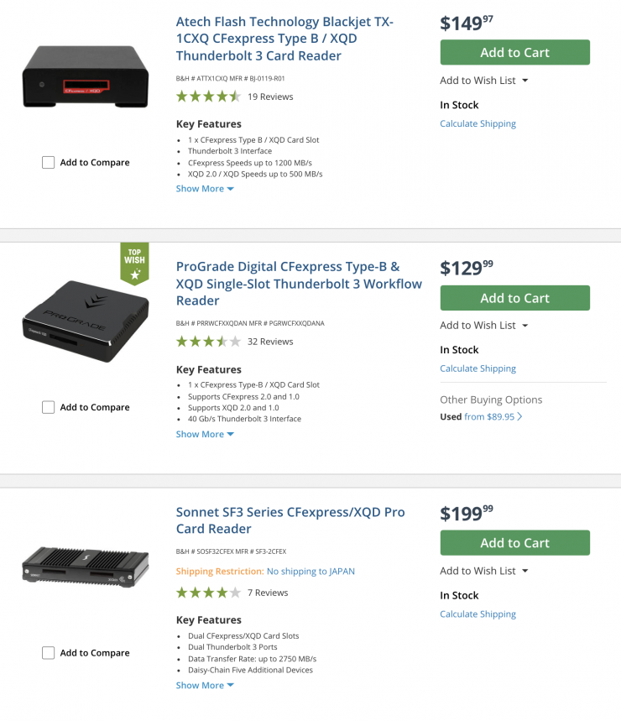Open the 32 Reviews link for ProGrade
The width and height of the screenshot is (621, 721).
pyautogui.click(x=270, y=342)
